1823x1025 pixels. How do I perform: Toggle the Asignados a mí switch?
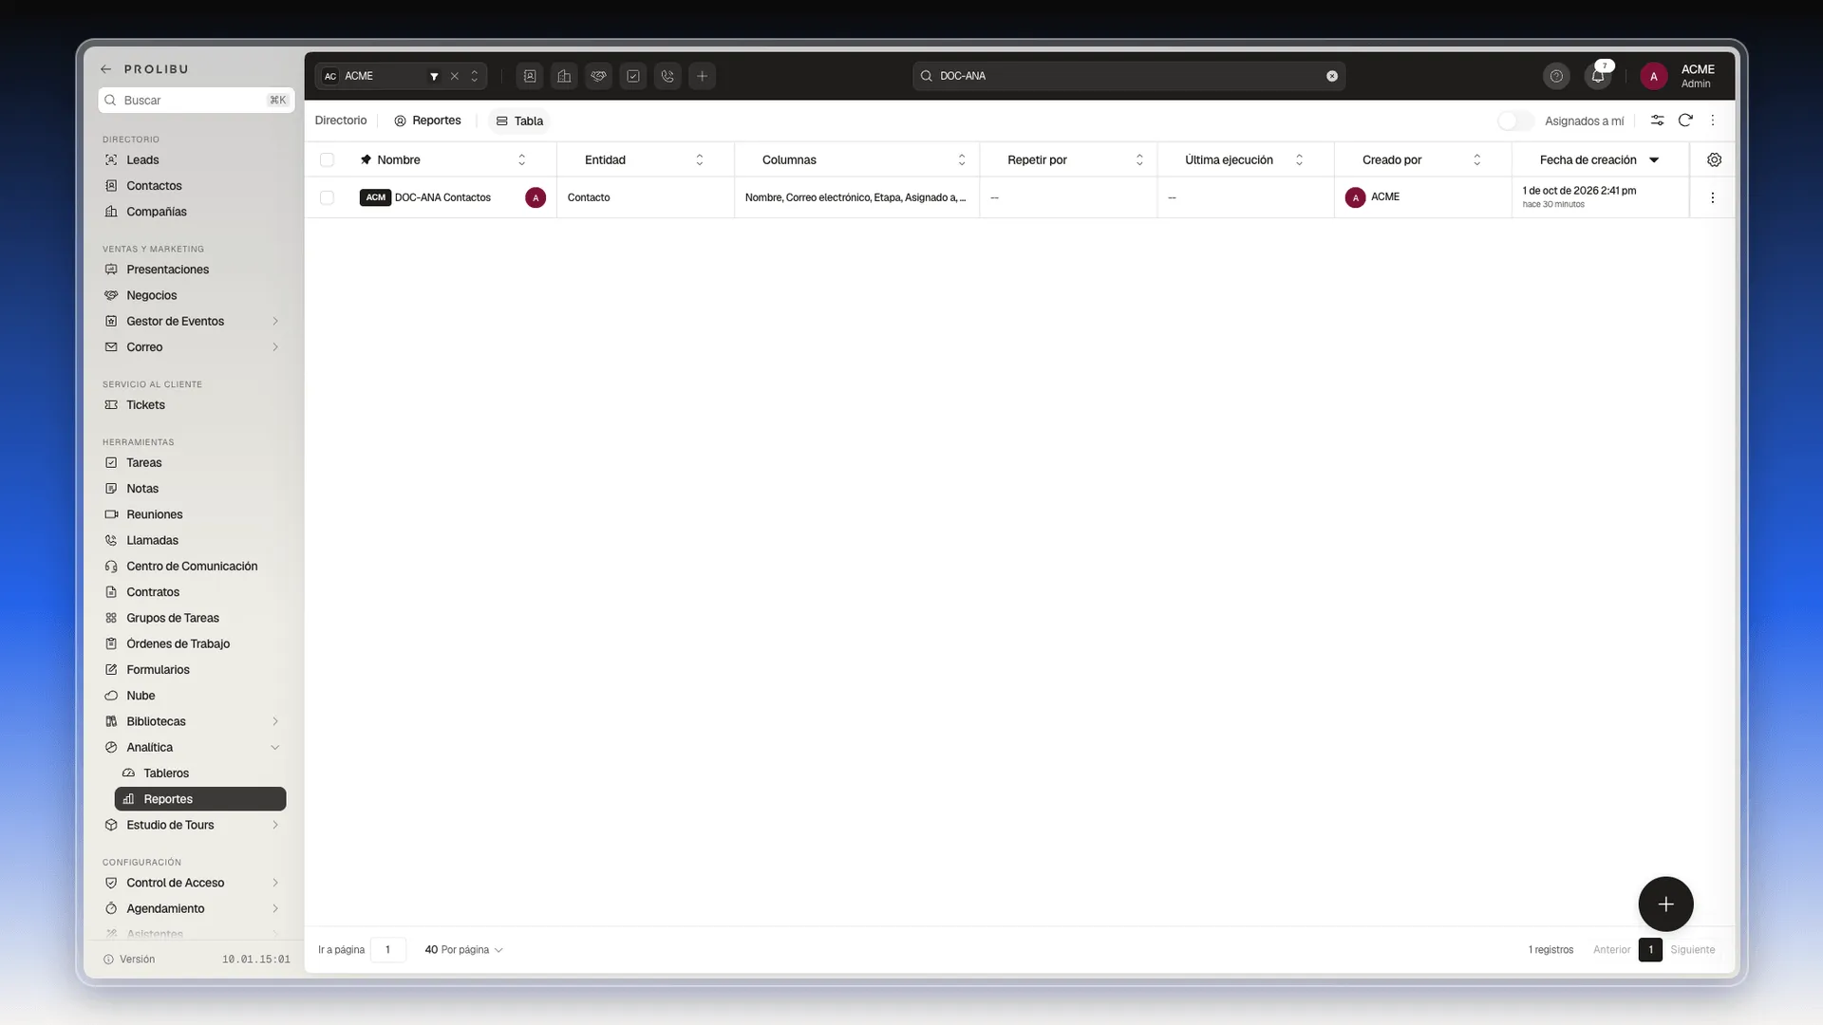pyautogui.click(x=1515, y=121)
